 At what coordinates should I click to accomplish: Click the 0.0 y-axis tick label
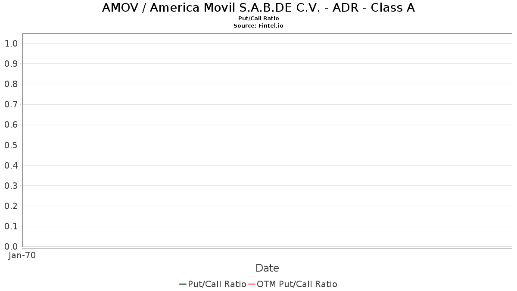click(x=11, y=247)
